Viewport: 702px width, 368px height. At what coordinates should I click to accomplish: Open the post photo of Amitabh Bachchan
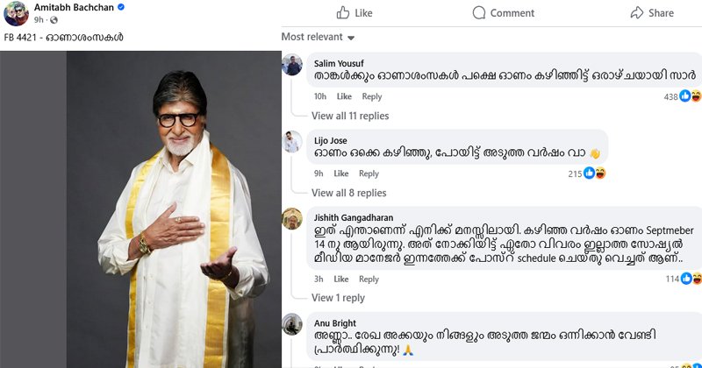pyautogui.click(x=140, y=210)
